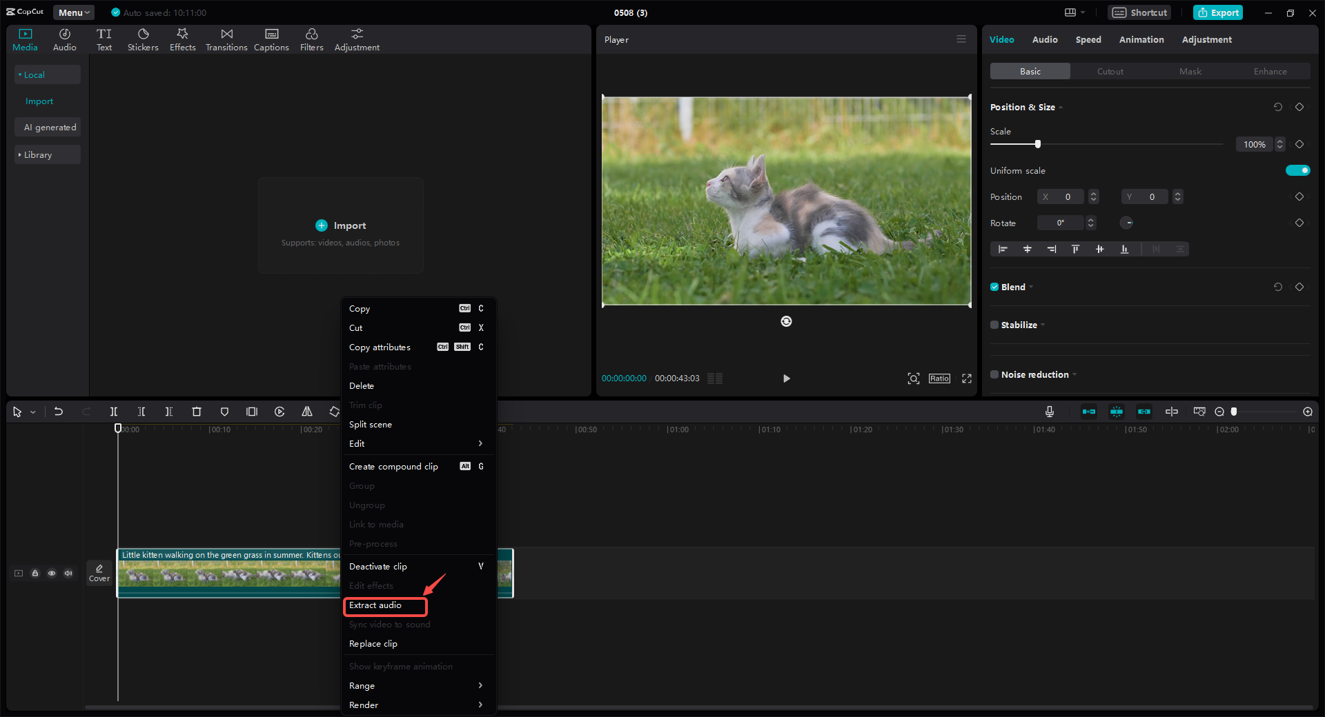Open the player fullscreen view
Image resolution: width=1325 pixels, height=717 pixels.
pyautogui.click(x=967, y=378)
